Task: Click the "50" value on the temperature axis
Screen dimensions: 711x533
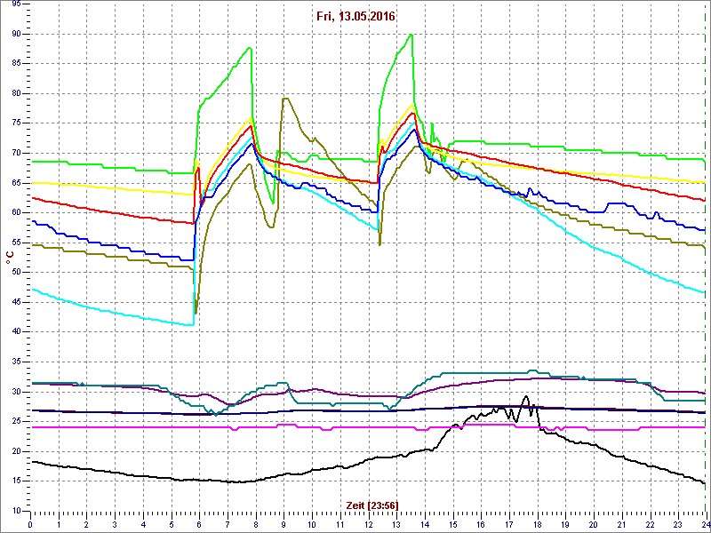Action: pyautogui.click(x=16, y=273)
